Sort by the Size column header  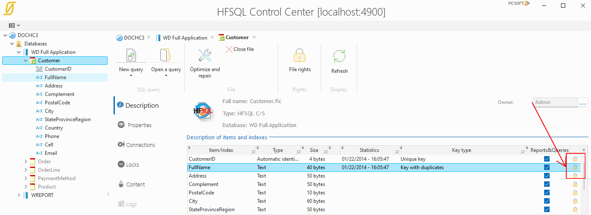tap(314, 150)
